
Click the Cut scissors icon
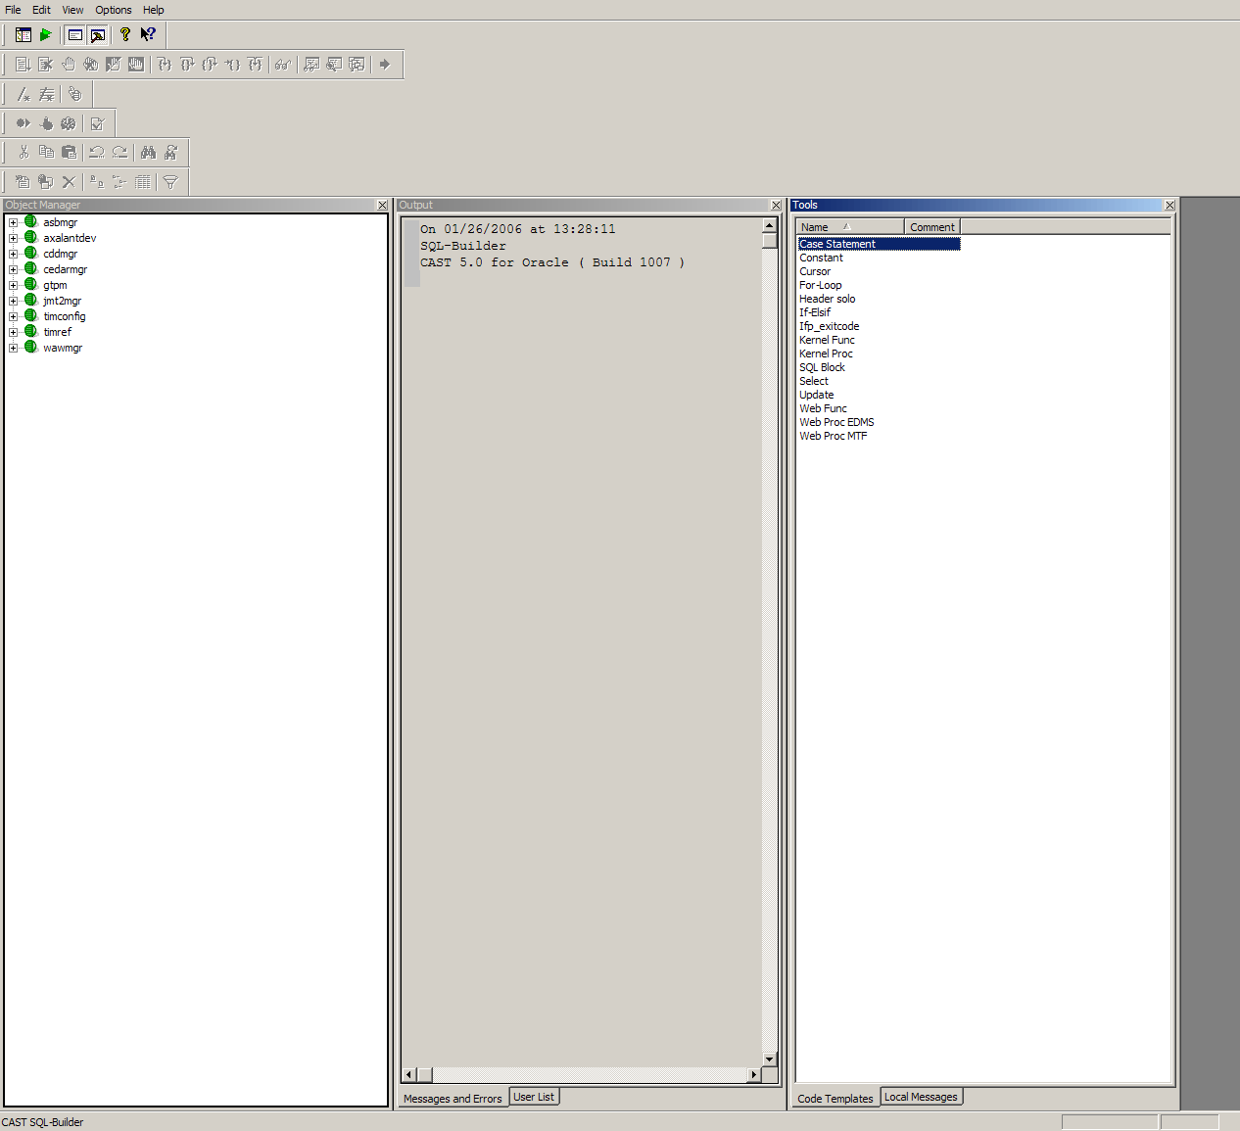click(x=24, y=153)
